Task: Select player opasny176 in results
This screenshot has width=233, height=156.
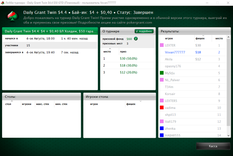Action: 193,66
